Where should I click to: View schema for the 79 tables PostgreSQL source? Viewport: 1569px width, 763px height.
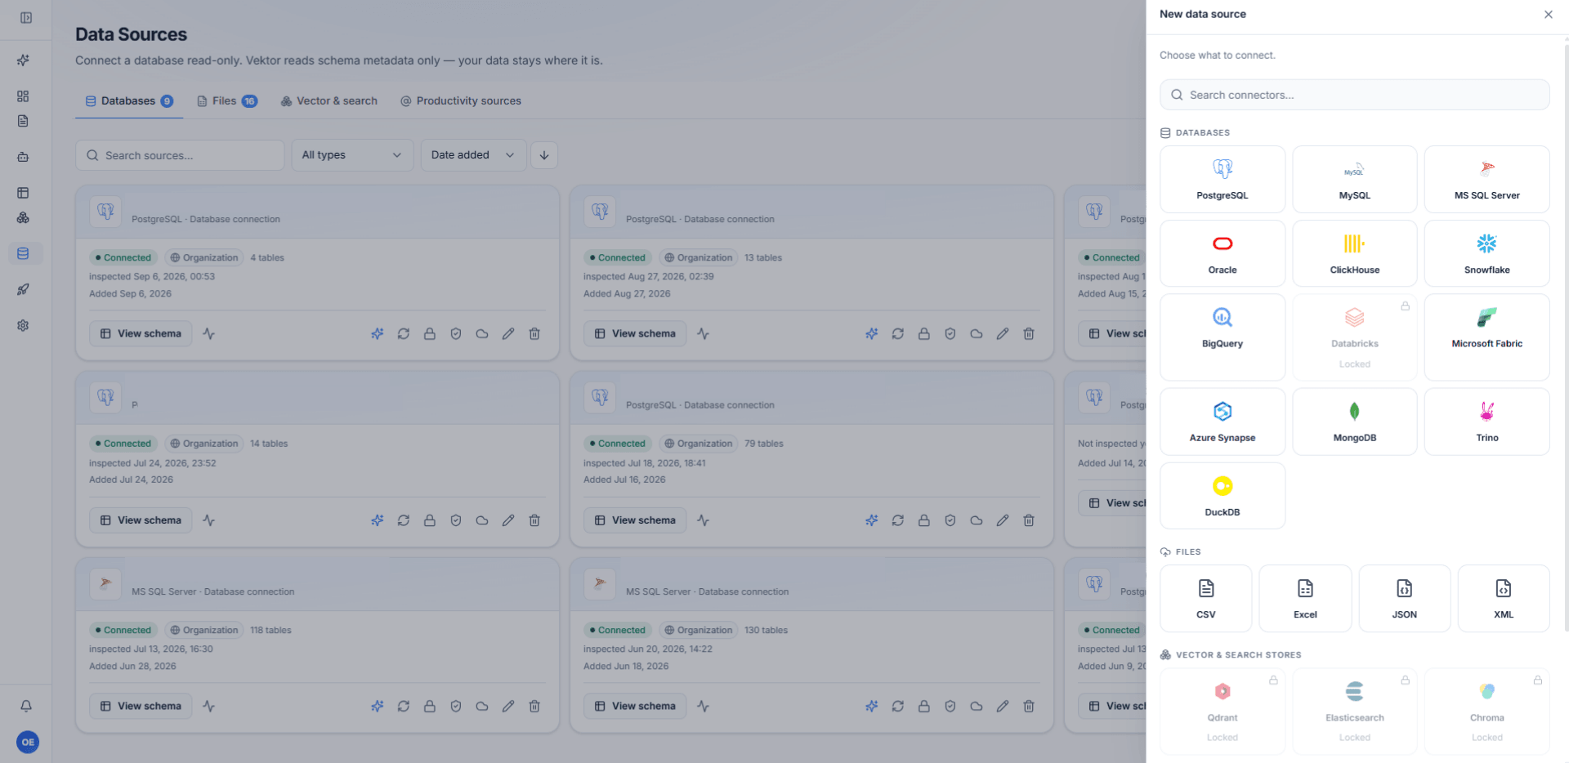(635, 520)
